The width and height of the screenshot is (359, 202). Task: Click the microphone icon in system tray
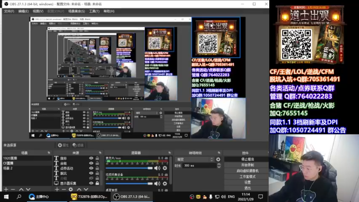pos(210,197)
